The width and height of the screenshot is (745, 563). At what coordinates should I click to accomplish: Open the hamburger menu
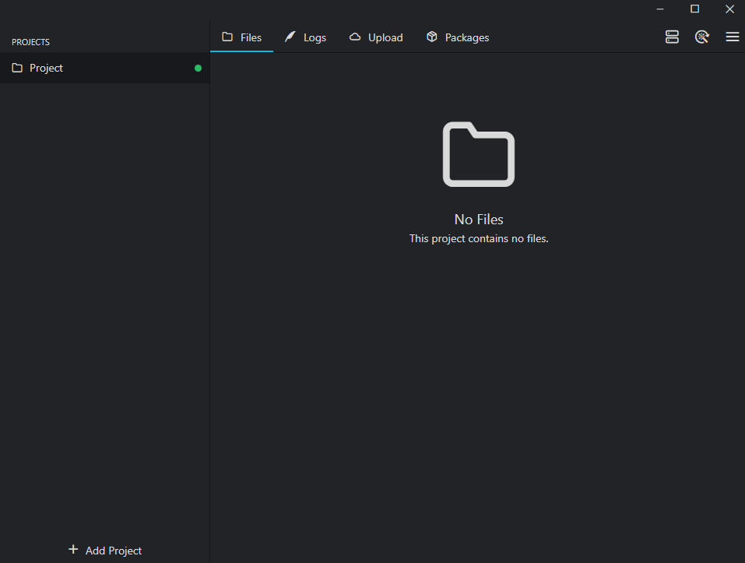pyautogui.click(x=732, y=37)
